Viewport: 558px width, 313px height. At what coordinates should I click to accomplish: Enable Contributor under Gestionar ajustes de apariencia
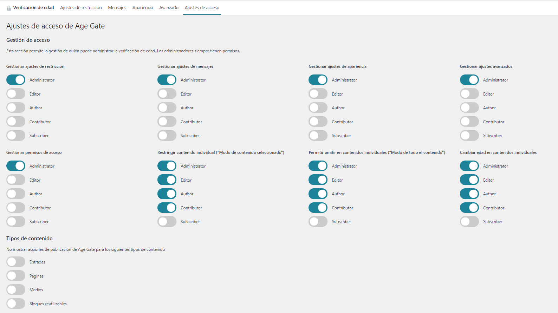coord(318,122)
